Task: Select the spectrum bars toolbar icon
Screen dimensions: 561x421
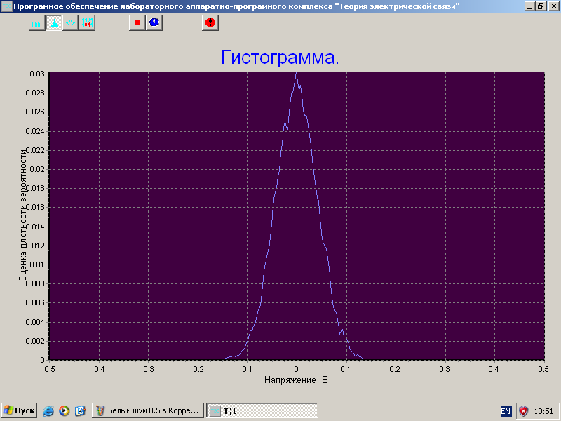Action: click(x=37, y=23)
